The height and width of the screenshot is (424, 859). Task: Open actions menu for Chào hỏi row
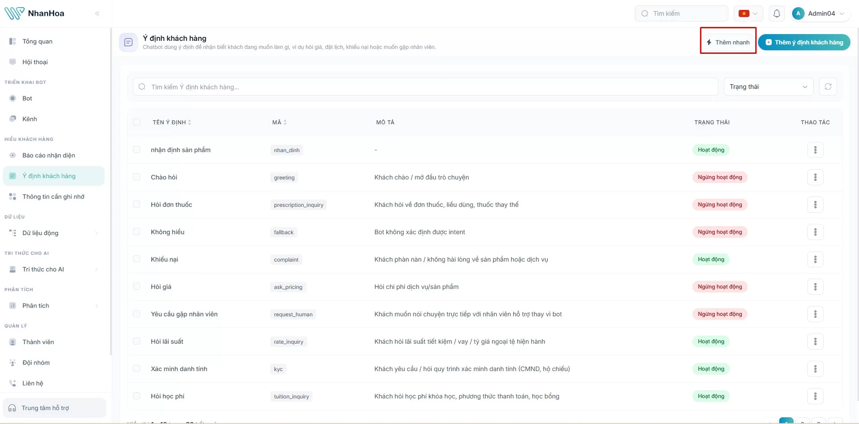point(815,177)
